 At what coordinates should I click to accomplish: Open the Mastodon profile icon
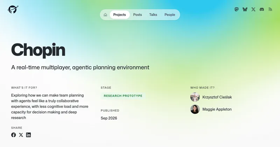coord(237,9)
